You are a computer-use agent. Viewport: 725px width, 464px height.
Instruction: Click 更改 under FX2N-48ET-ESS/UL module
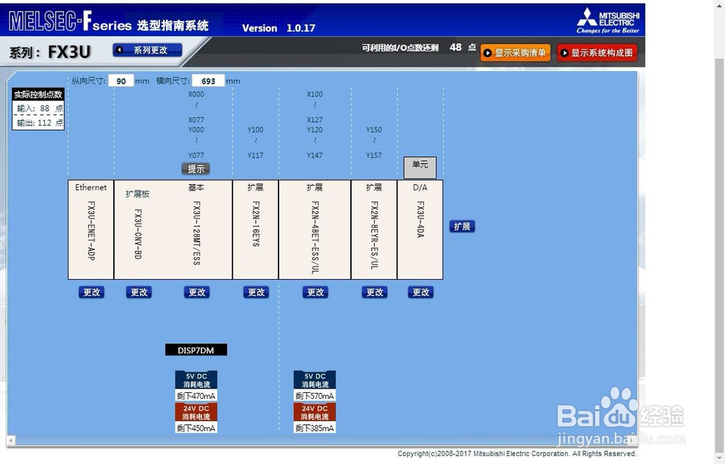coord(315,292)
